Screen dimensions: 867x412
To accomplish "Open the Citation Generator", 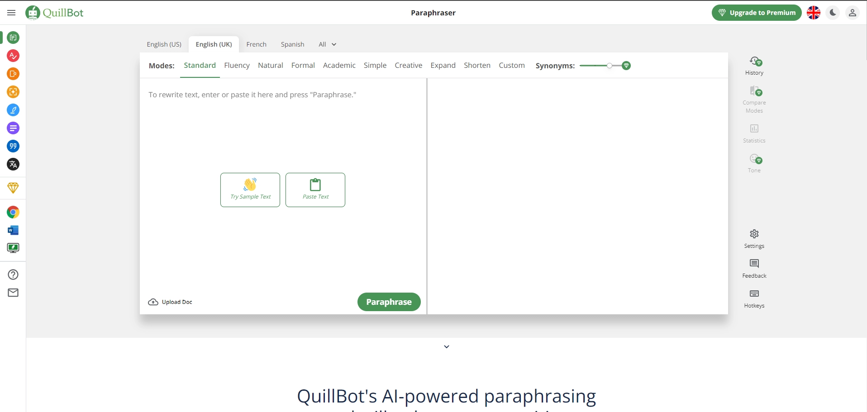I will point(13,146).
